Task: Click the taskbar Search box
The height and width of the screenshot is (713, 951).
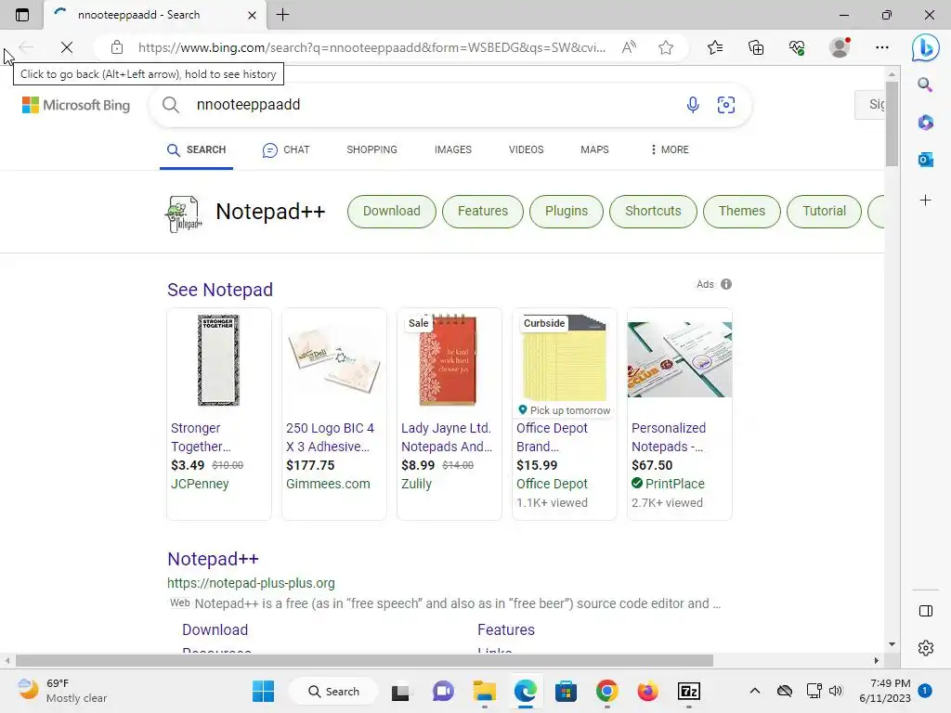Action: coord(333,691)
